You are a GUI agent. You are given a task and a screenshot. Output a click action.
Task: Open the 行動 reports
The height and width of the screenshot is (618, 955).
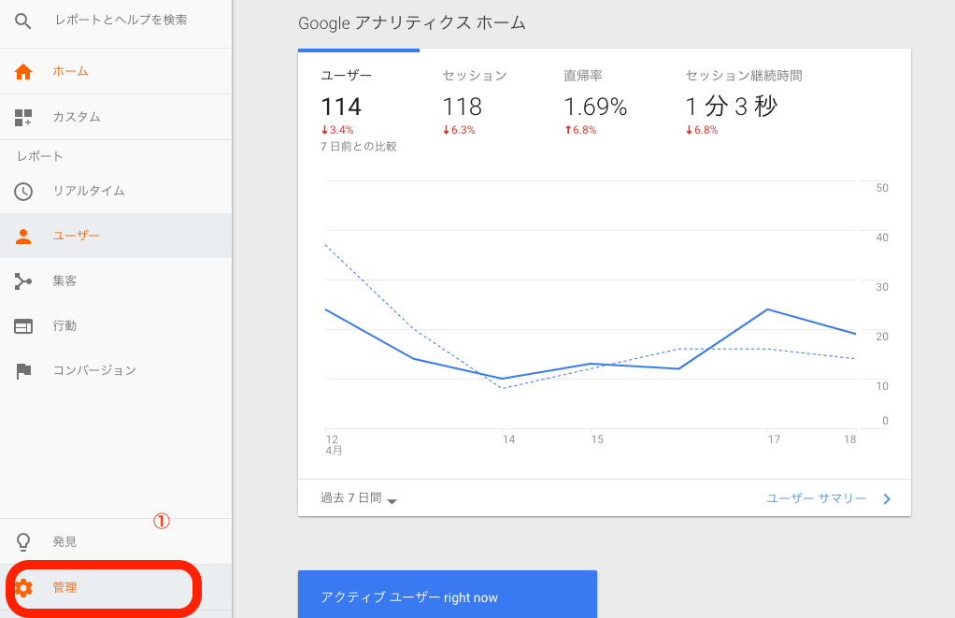(x=116, y=326)
